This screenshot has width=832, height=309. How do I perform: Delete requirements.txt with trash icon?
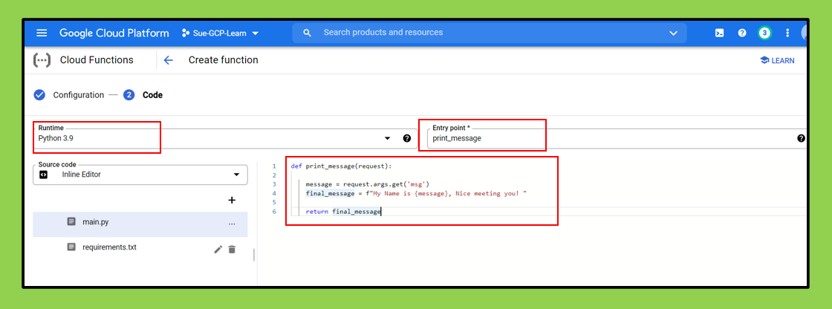click(232, 249)
